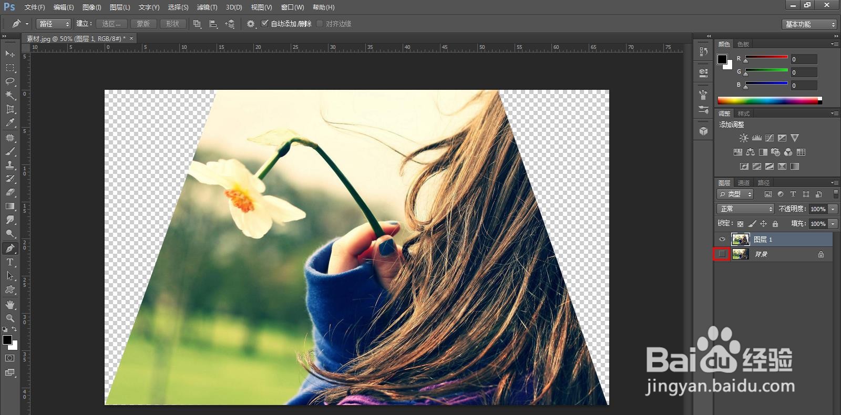Add a Brightness/Contrast adjustment

click(744, 138)
